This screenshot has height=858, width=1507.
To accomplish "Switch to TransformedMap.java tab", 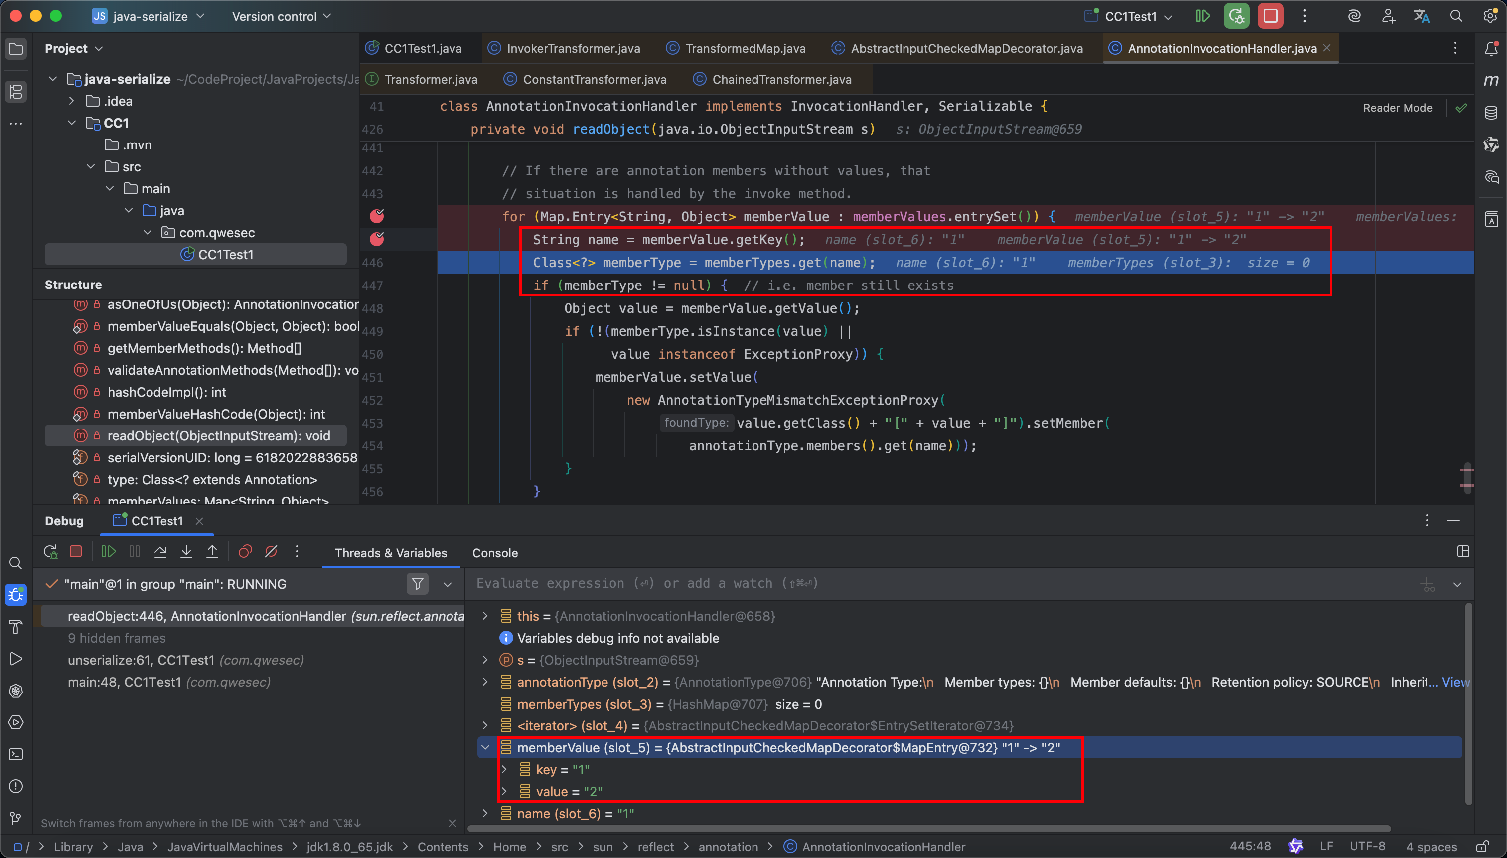I will click(745, 48).
